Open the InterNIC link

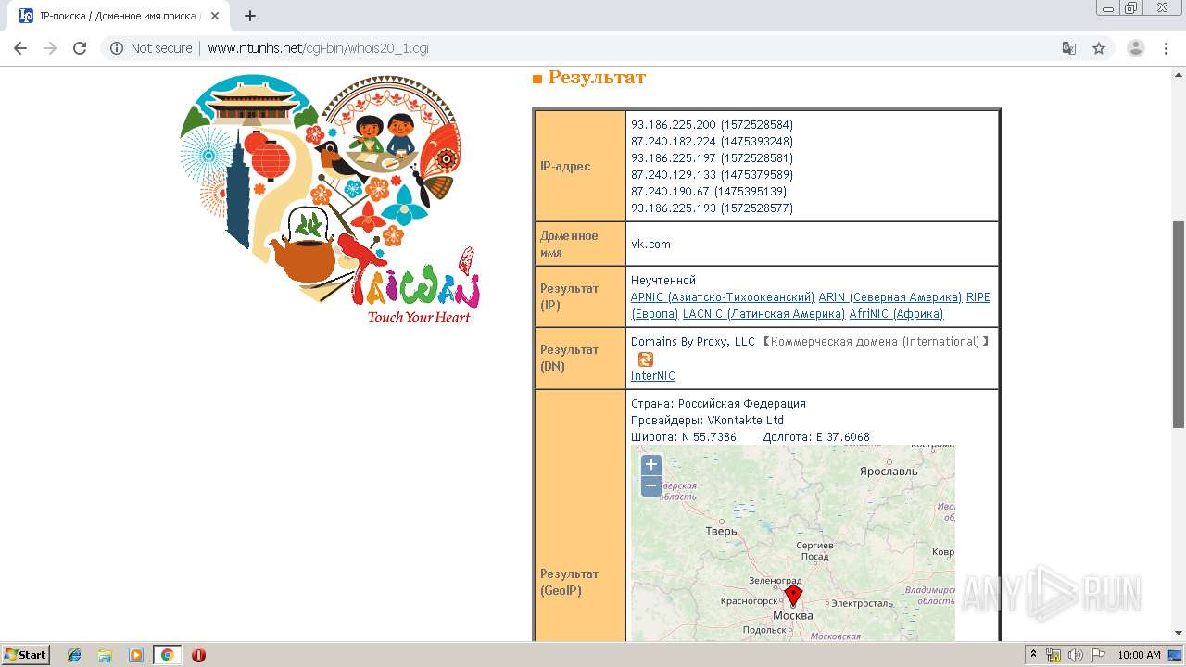[653, 376]
